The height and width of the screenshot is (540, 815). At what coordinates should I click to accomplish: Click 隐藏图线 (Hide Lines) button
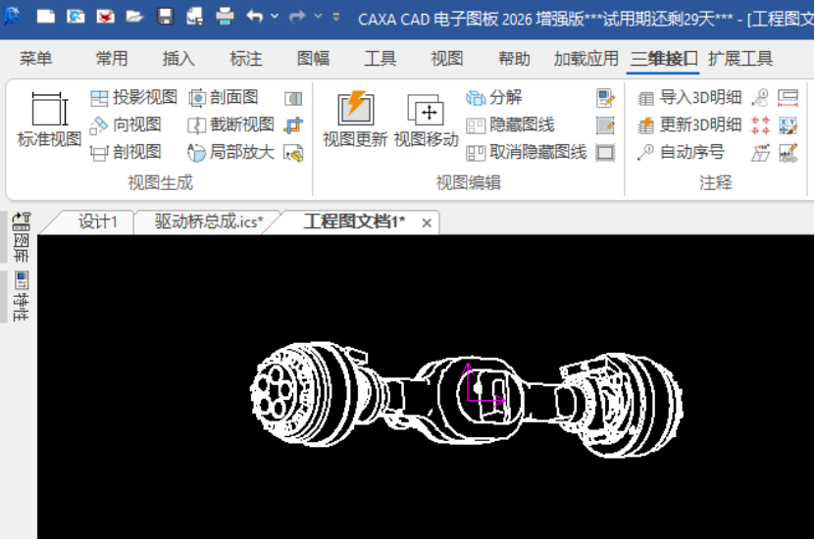pyautogui.click(x=511, y=124)
